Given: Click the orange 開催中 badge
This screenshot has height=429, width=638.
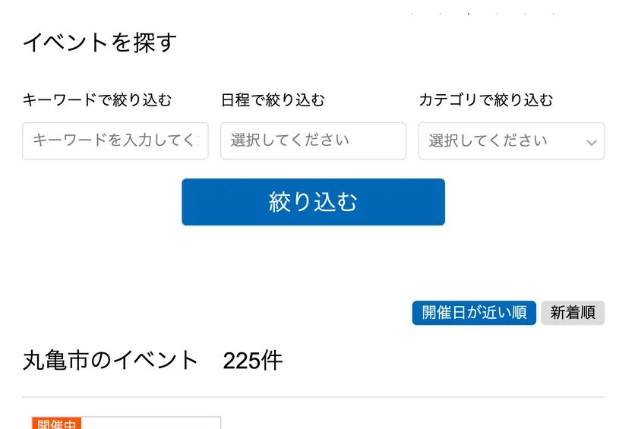Looking at the screenshot, I should [56, 424].
